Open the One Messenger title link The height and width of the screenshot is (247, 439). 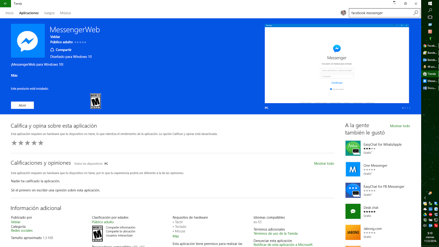coord(375,165)
